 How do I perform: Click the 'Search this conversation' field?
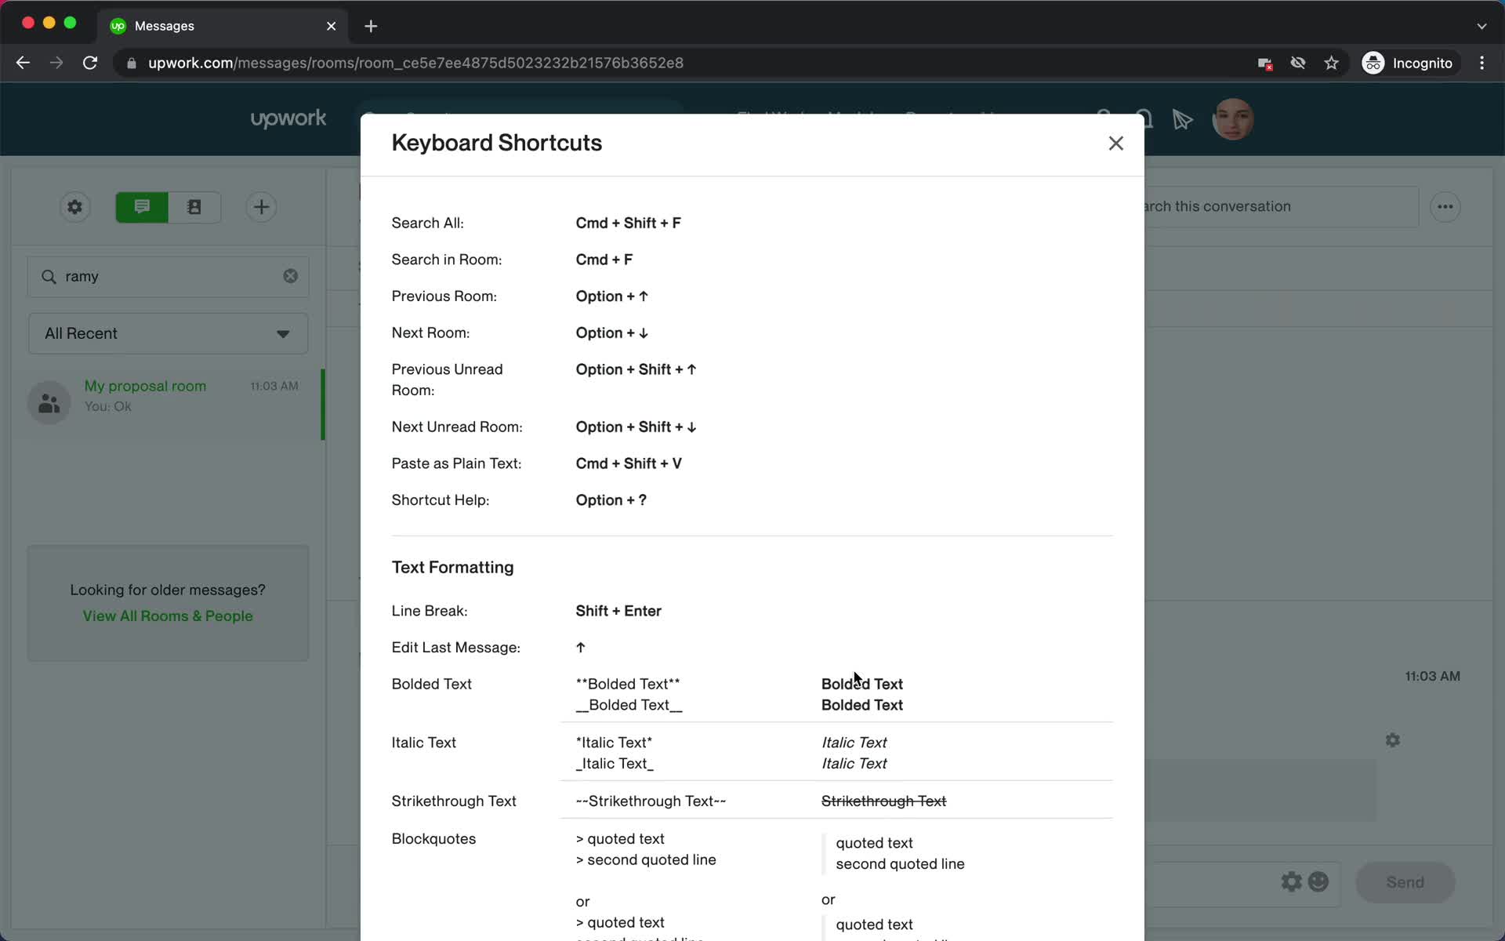[x=1281, y=207]
